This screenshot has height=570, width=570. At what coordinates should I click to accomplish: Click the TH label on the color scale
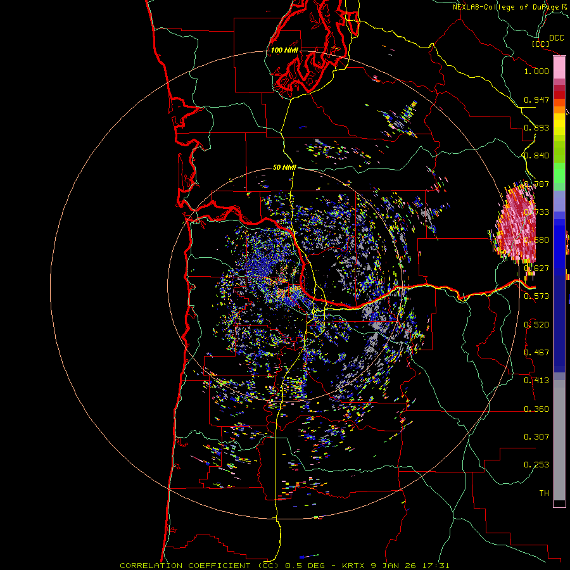tap(544, 493)
